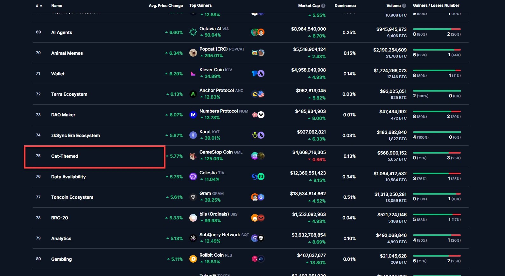Open the Cat-Themed category

click(65, 156)
